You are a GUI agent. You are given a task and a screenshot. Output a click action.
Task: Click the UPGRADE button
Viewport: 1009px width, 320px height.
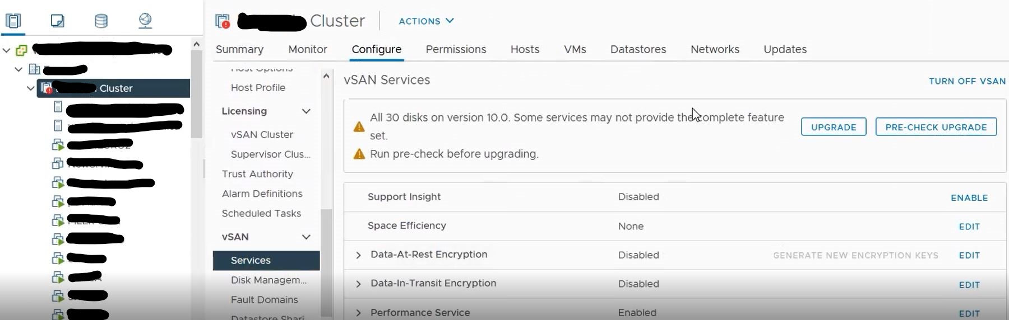(834, 127)
